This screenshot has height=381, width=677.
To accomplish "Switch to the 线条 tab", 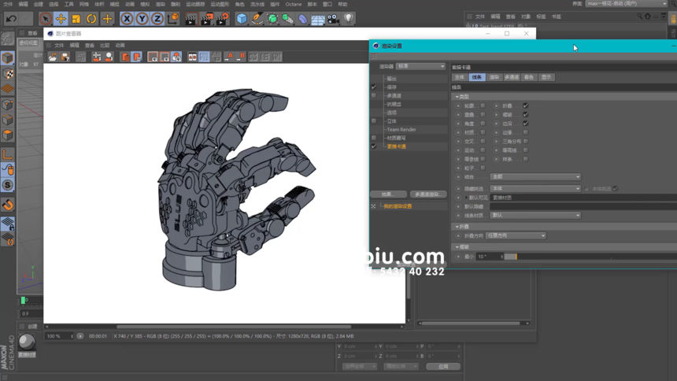I will tap(477, 77).
